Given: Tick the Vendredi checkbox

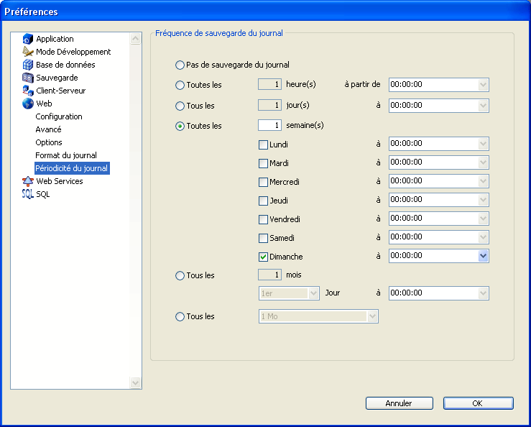Looking at the screenshot, I should pos(263,219).
